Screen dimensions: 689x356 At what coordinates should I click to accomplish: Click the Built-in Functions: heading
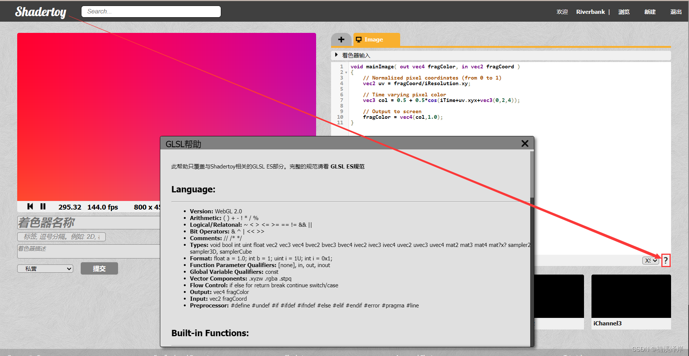tap(210, 333)
